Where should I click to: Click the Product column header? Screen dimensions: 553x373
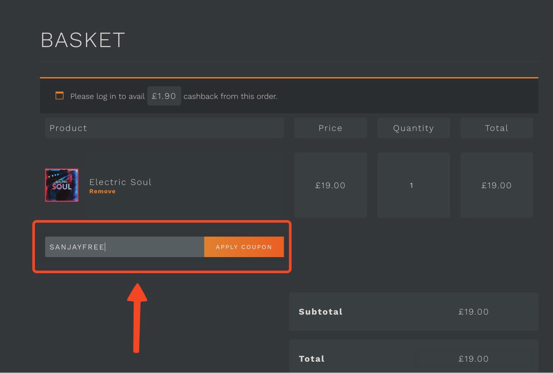(68, 128)
